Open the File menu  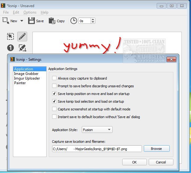pos(6,12)
